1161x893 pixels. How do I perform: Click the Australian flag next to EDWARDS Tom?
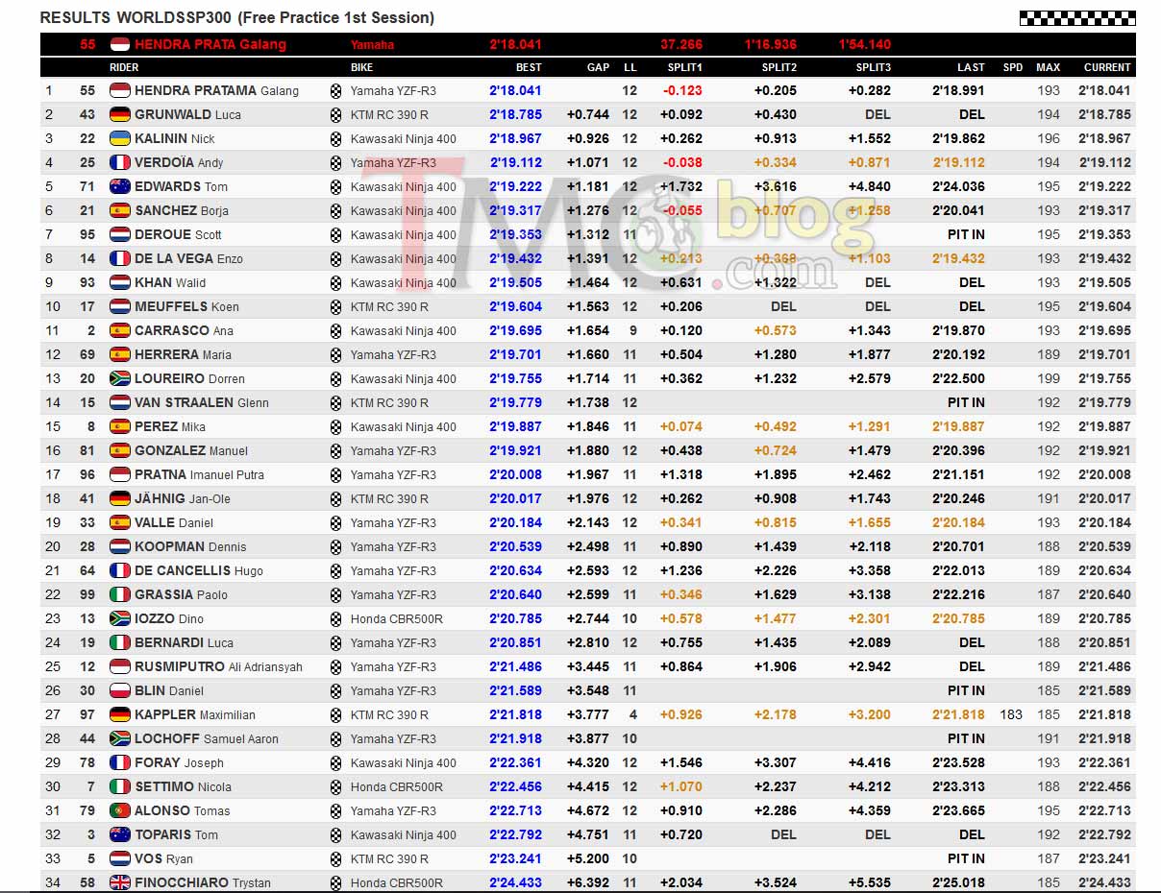point(120,186)
